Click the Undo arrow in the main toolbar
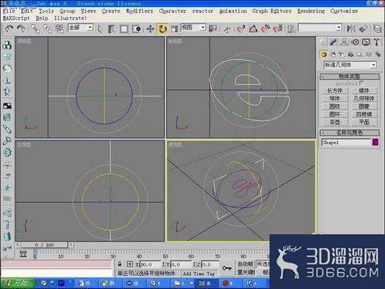The height and width of the screenshot is (289, 385). pos(9,29)
